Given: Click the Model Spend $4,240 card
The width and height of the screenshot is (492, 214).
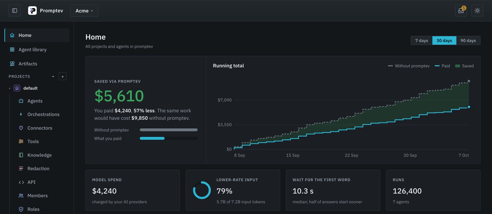Looking at the screenshot, I should click(133, 190).
